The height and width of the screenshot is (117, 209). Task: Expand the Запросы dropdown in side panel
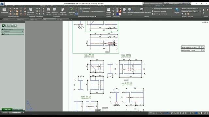tap(12, 32)
